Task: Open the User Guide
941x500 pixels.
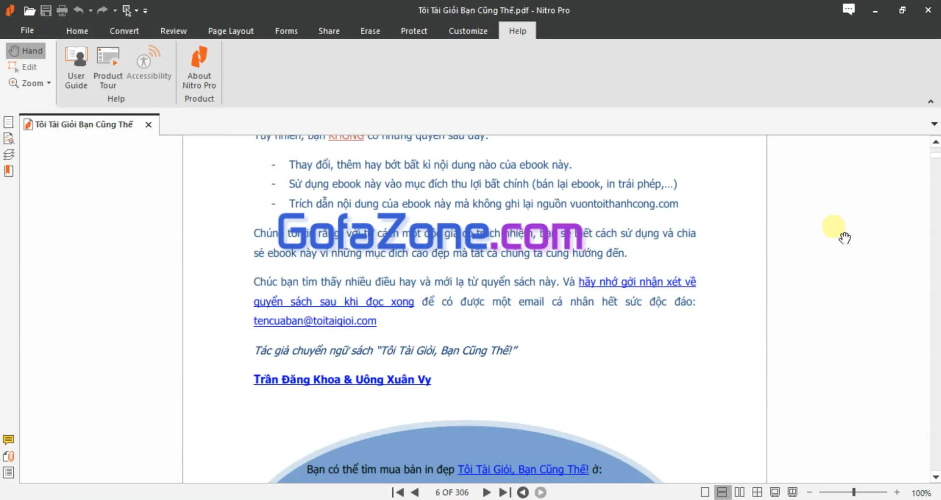Action: tap(76, 68)
